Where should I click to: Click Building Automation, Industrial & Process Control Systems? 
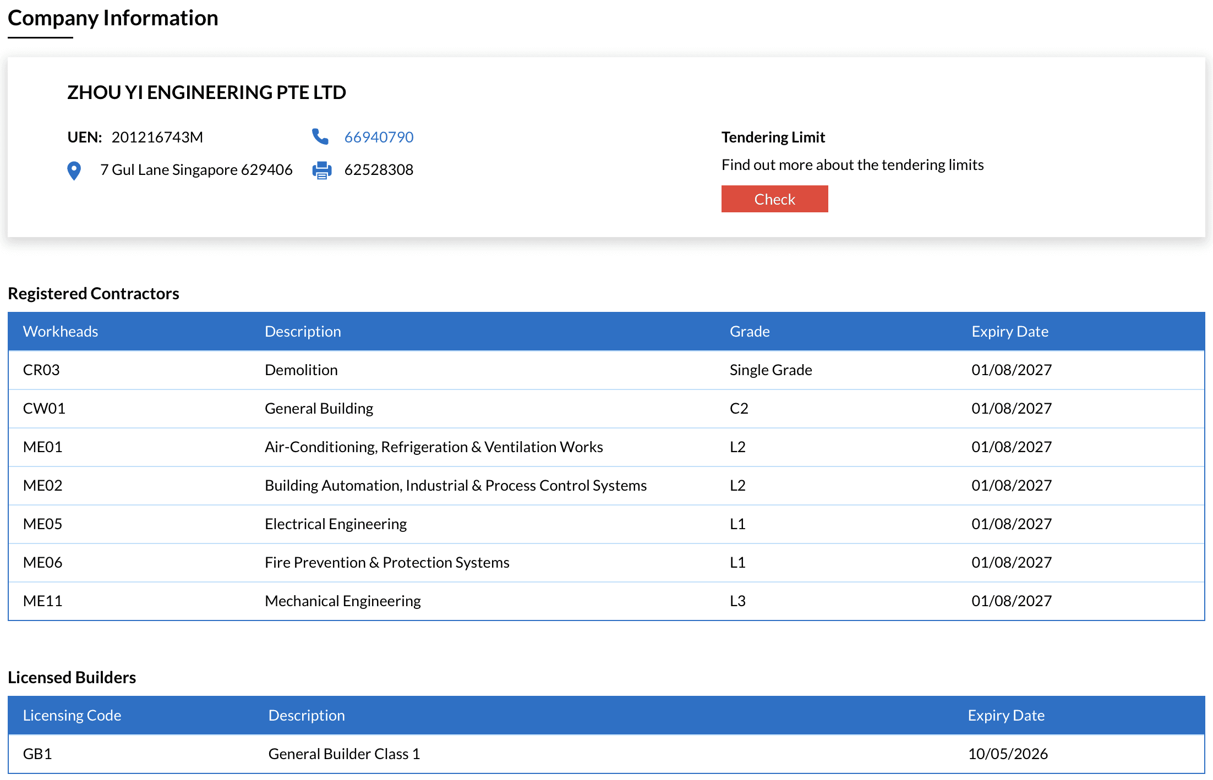point(456,485)
